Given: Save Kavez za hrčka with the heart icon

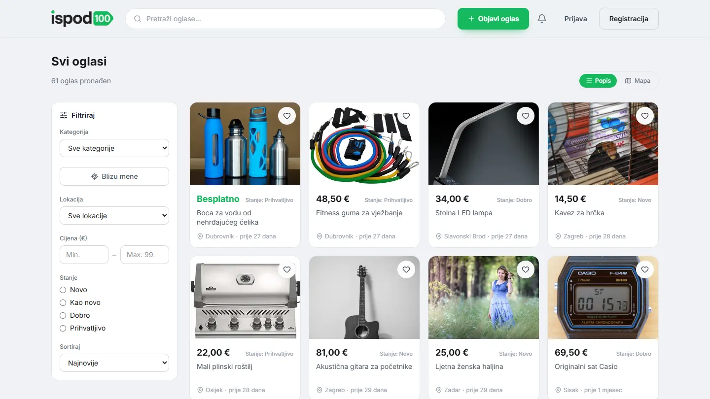Looking at the screenshot, I should coord(645,116).
